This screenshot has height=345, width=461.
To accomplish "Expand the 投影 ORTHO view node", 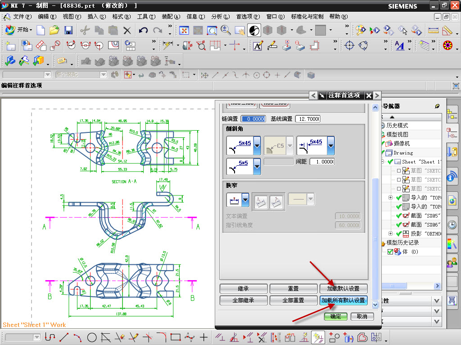I will pyautogui.click(x=390, y=234).
